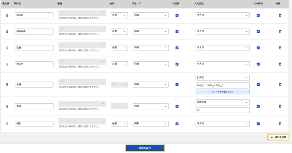Click the 入力設定 column header
Screen dimensions: 292x153
coord(199,3)
